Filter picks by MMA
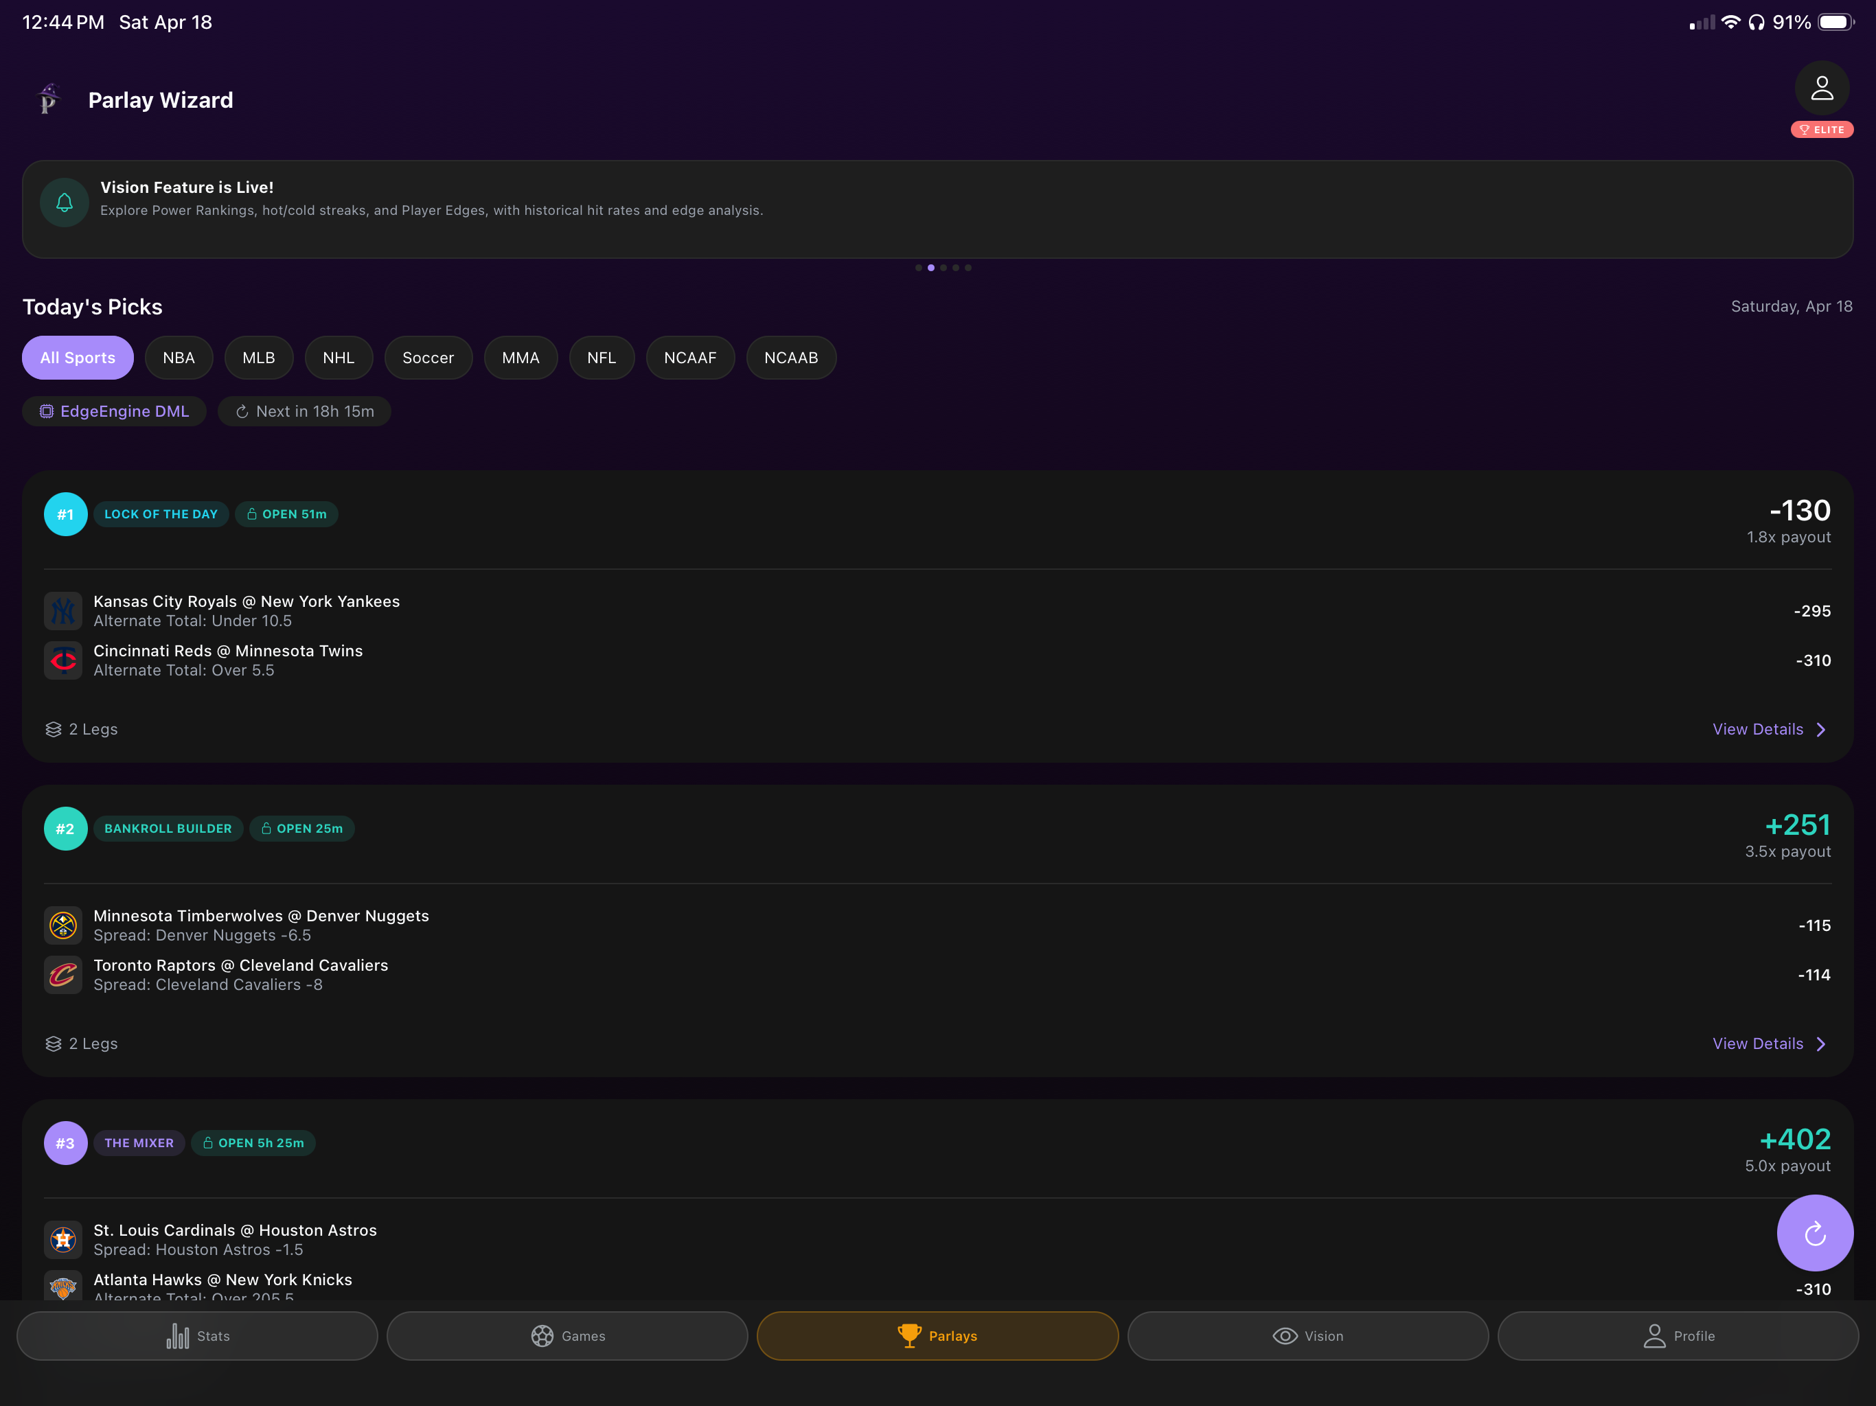This screenshot has width=1876, height=1406. coord(521,358)
